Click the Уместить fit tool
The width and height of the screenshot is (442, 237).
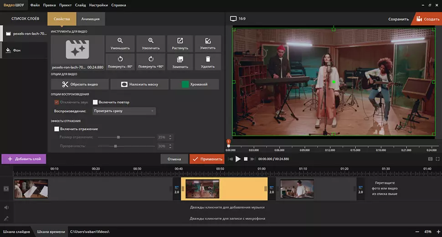[208, 43]
